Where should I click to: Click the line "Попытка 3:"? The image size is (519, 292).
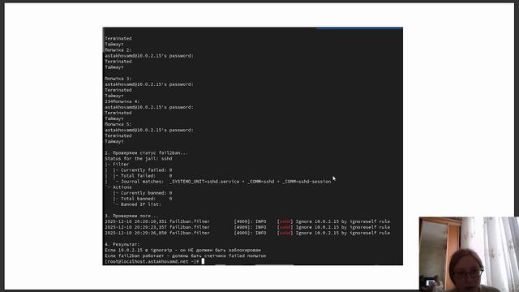coord(118,79)
